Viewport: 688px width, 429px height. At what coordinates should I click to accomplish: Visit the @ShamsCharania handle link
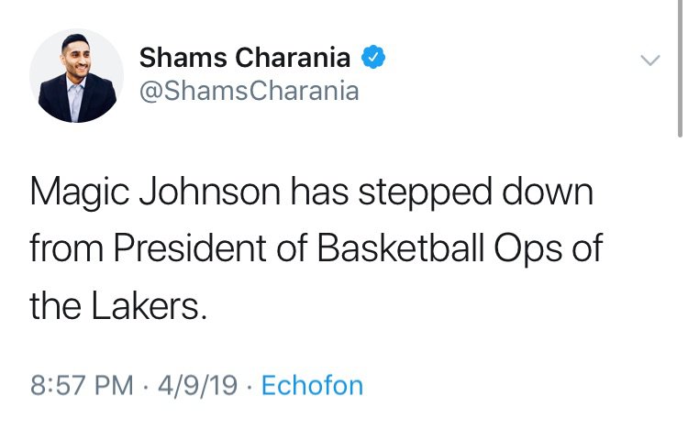250,92
